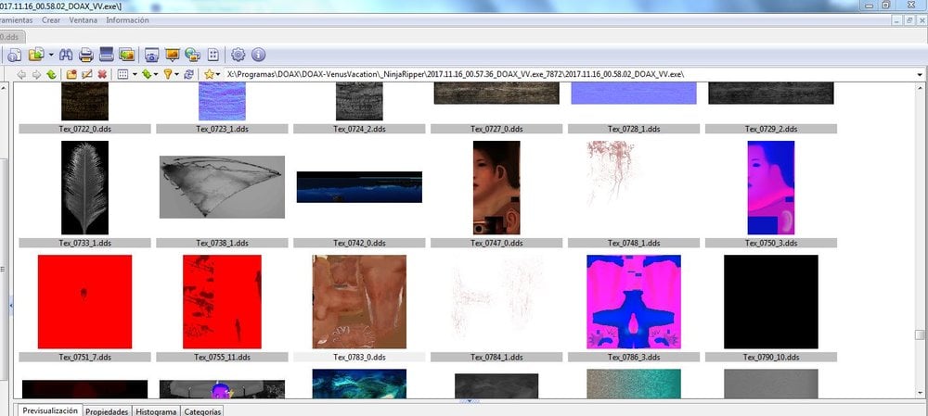
Task: Expand the filter dropdown arrow
Action: click(x=177, y=74)
